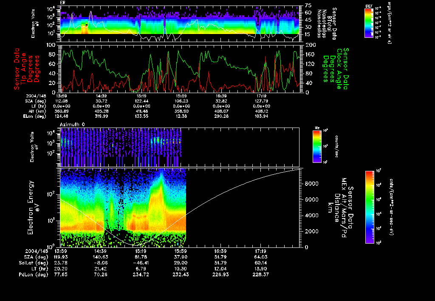Image resolution: width=435 pixels, height=301 pixels.
Task: Click the 'Electron Energy eV' axis label
Action: (x=33, y=207)
